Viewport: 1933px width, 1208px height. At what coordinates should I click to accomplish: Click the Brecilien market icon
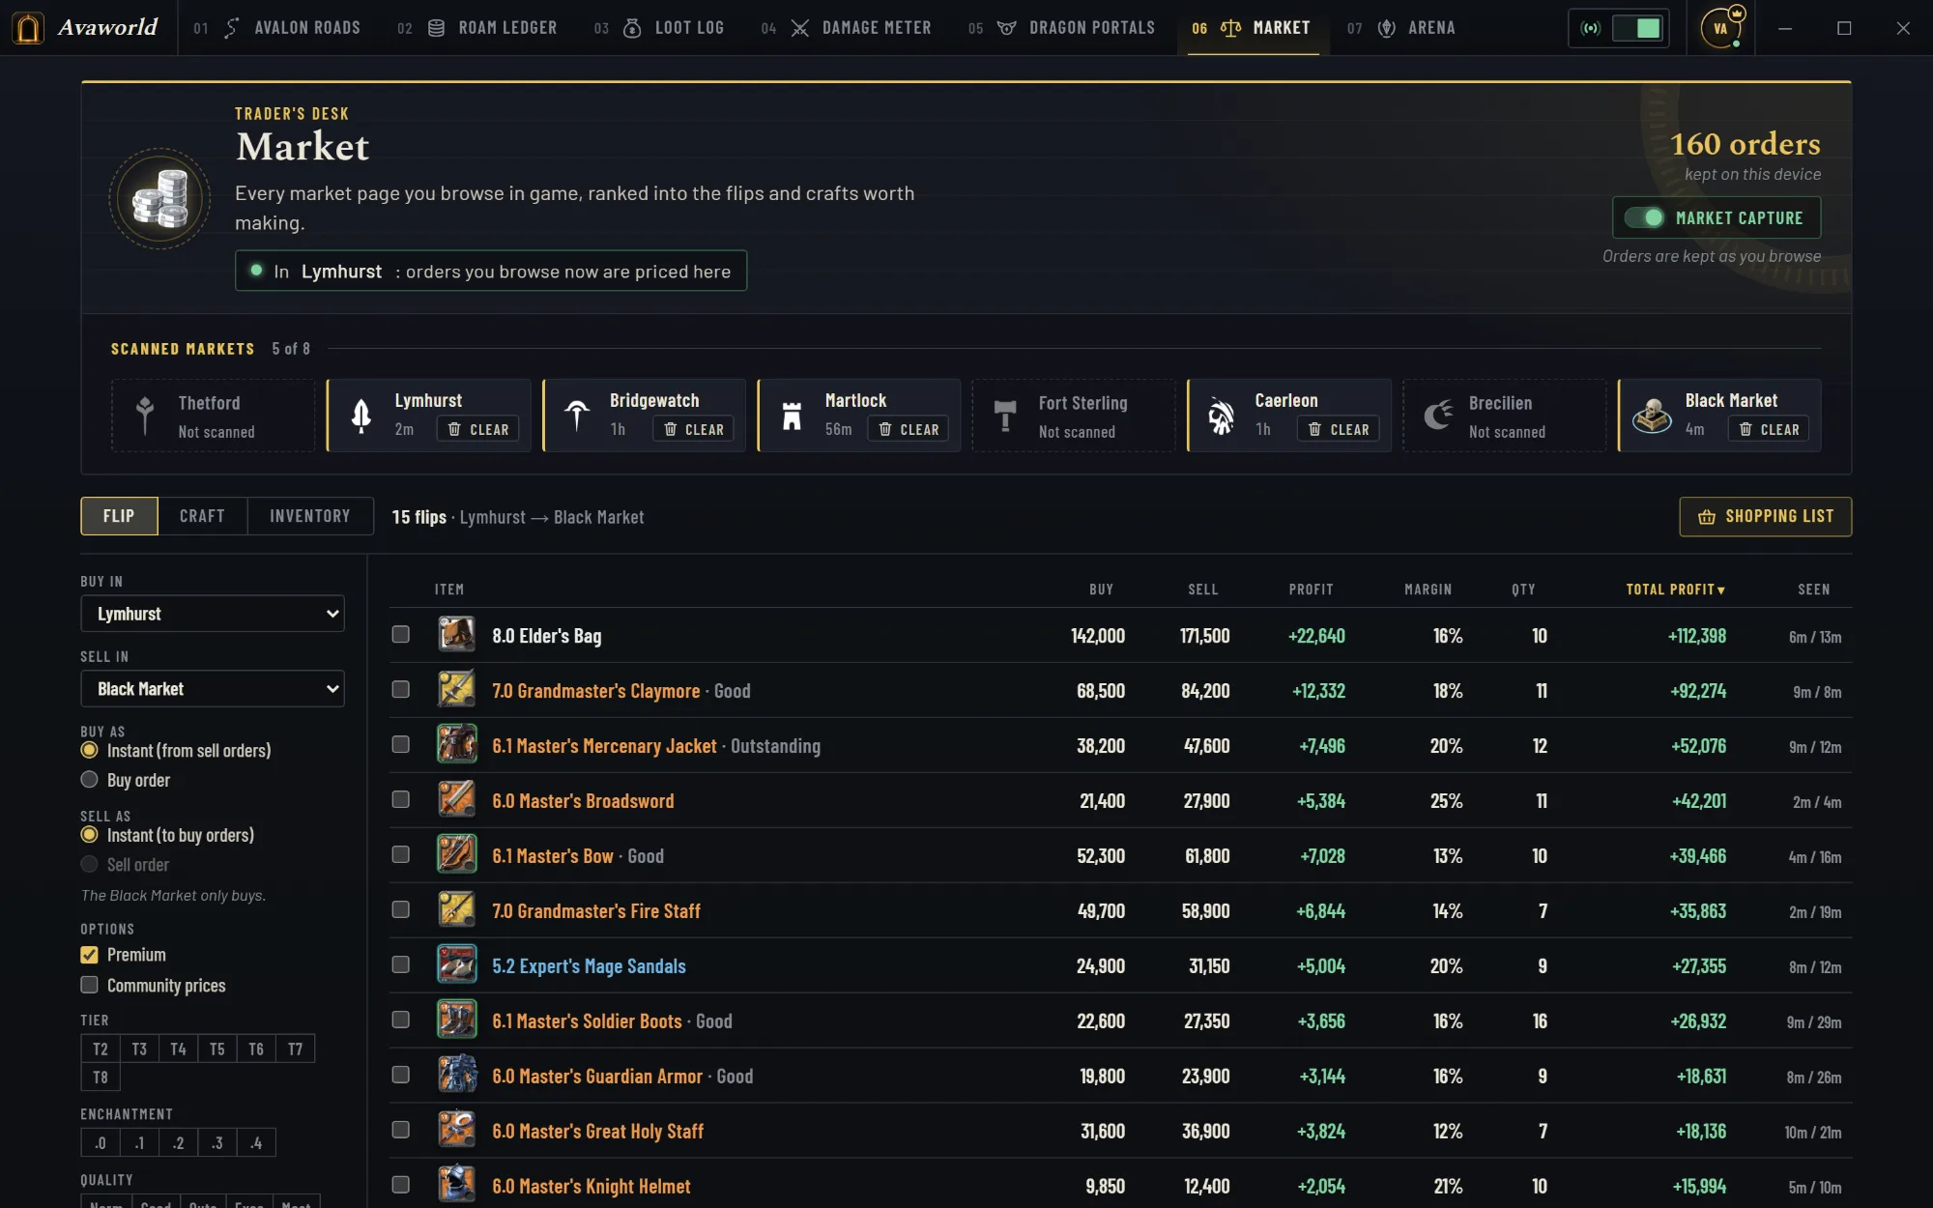tap(1437, 416)
